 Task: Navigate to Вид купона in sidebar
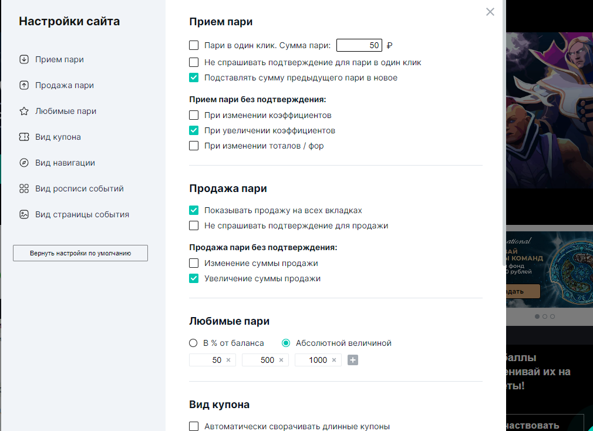tap(58, 137)
